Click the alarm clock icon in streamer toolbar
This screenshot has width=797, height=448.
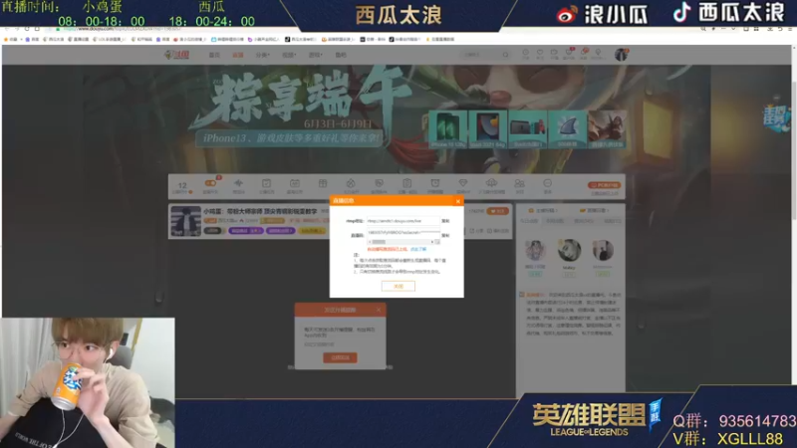(x=435, y=183)
